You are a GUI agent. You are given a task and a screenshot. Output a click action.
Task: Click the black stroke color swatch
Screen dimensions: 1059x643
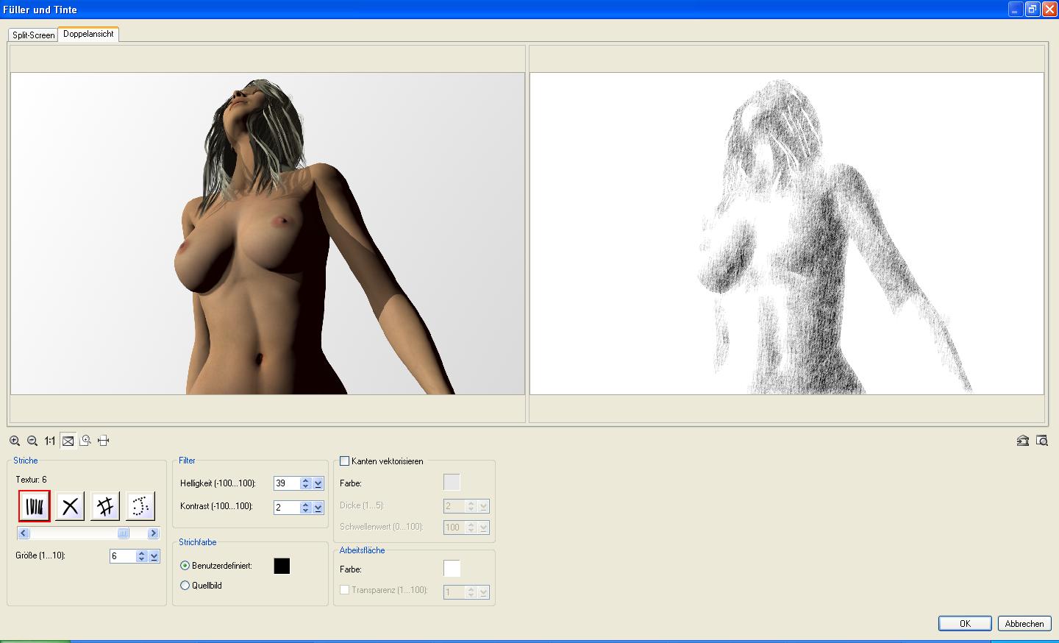pyautogui.click(x=282, y=566)
